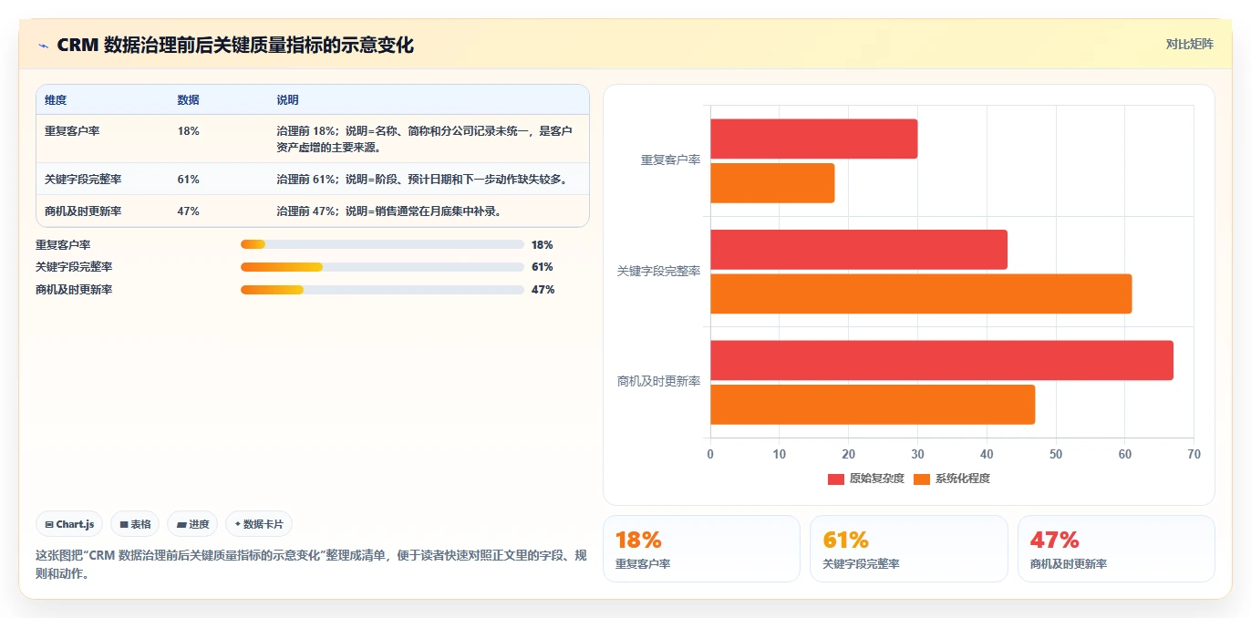Toggle the 原始复杂度 legend color box

point(836,479)
